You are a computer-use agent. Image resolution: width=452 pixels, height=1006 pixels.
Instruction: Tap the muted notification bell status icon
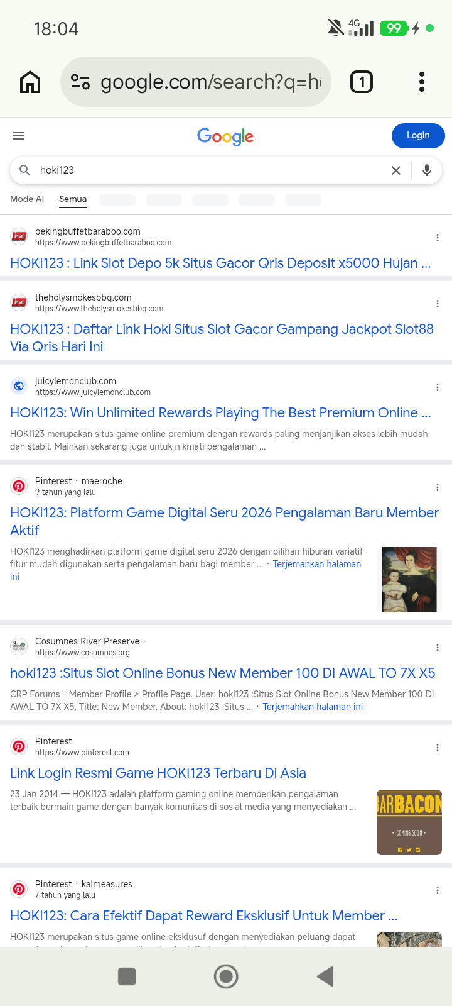[336, 28]
